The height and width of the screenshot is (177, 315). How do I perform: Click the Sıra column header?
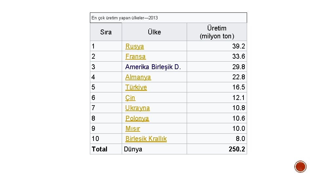point(106,32)
